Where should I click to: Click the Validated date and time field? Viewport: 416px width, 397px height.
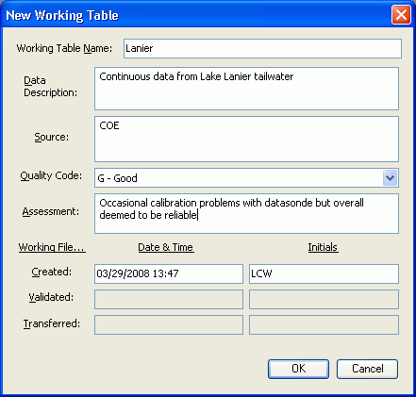169,299
